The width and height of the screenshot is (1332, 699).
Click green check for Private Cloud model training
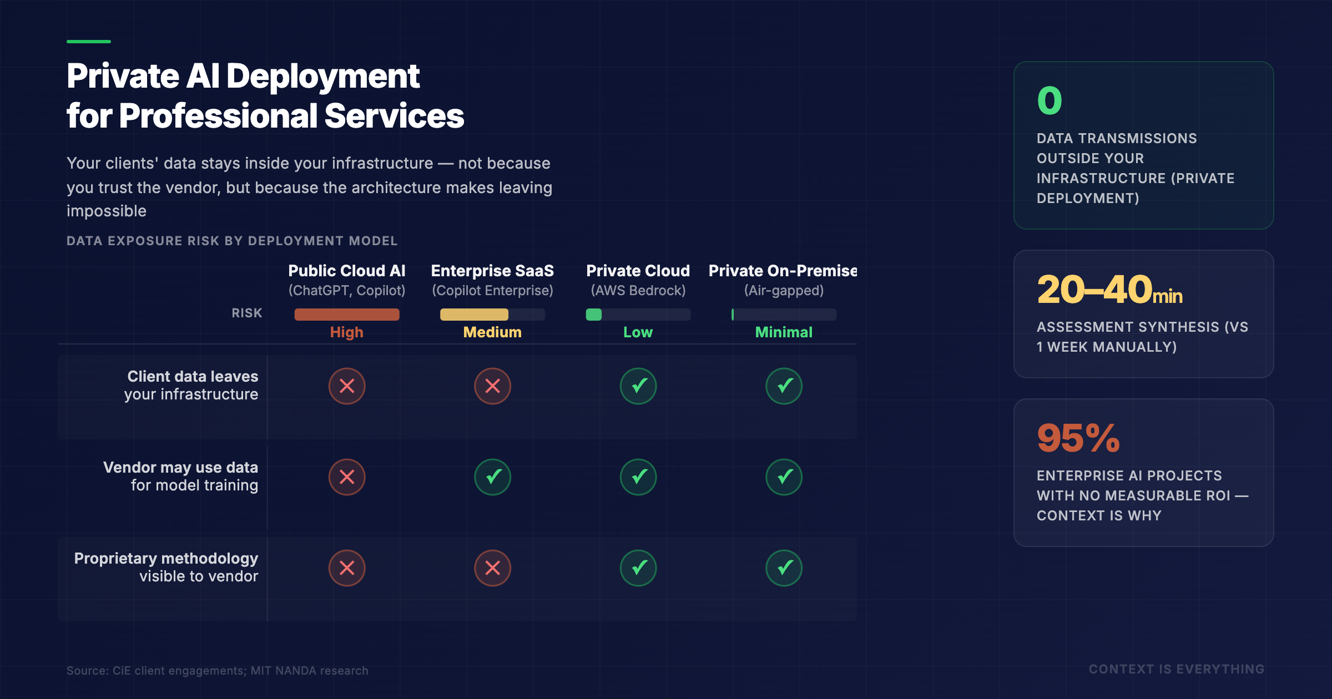click(x=638, y=477)
